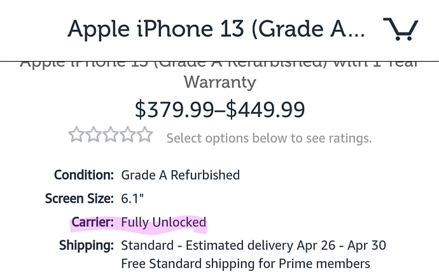Select the 6.1" screen size value

132,198
